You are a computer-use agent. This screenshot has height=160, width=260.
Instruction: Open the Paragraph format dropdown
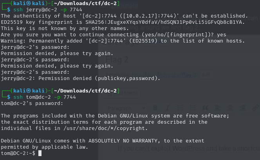(x=126, y=108)
